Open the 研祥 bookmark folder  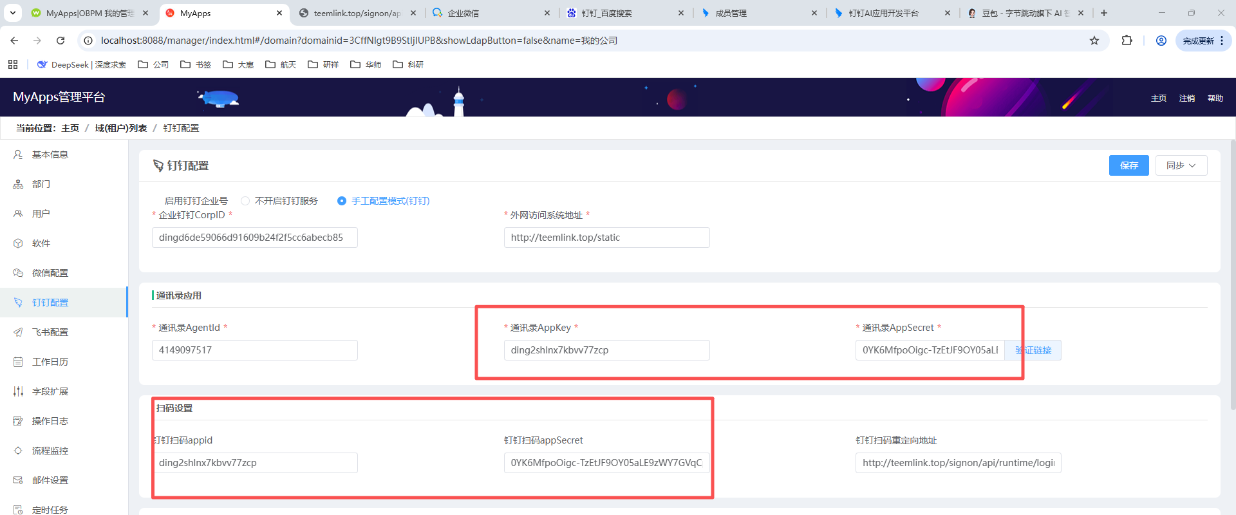(323, 64)
